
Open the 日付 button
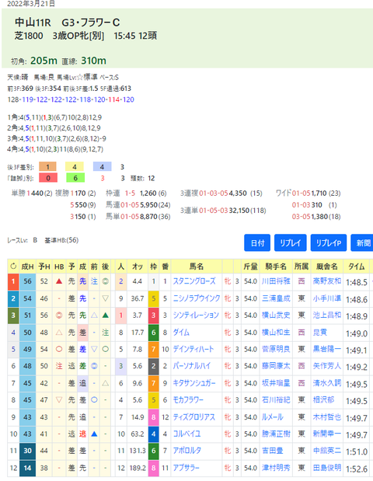point(257,243)
